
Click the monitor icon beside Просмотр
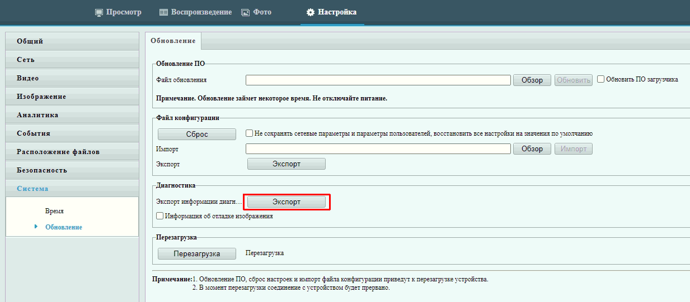(99, 12)
